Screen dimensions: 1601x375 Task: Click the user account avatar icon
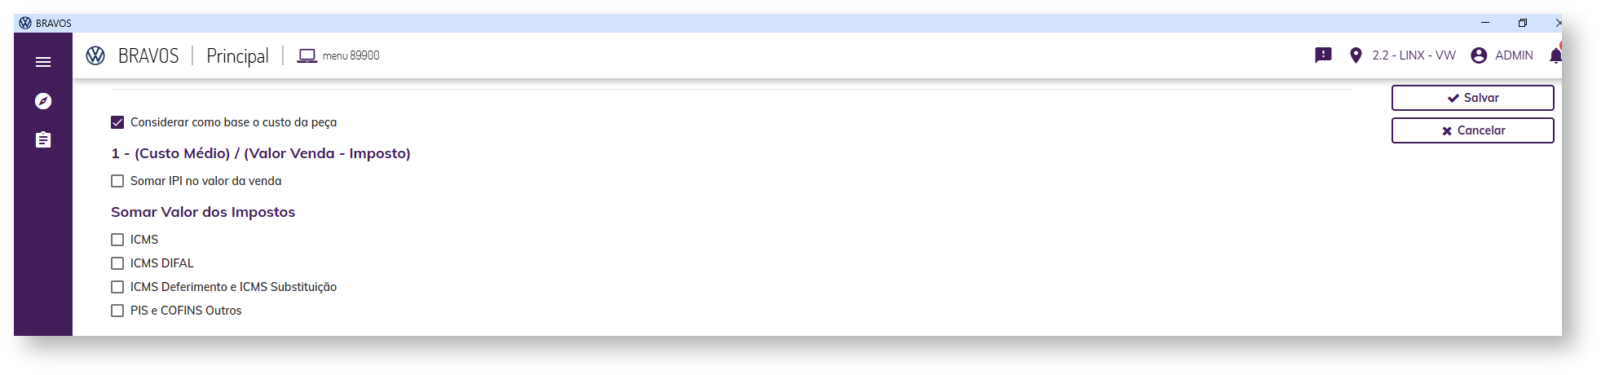tap(1479, 55)
